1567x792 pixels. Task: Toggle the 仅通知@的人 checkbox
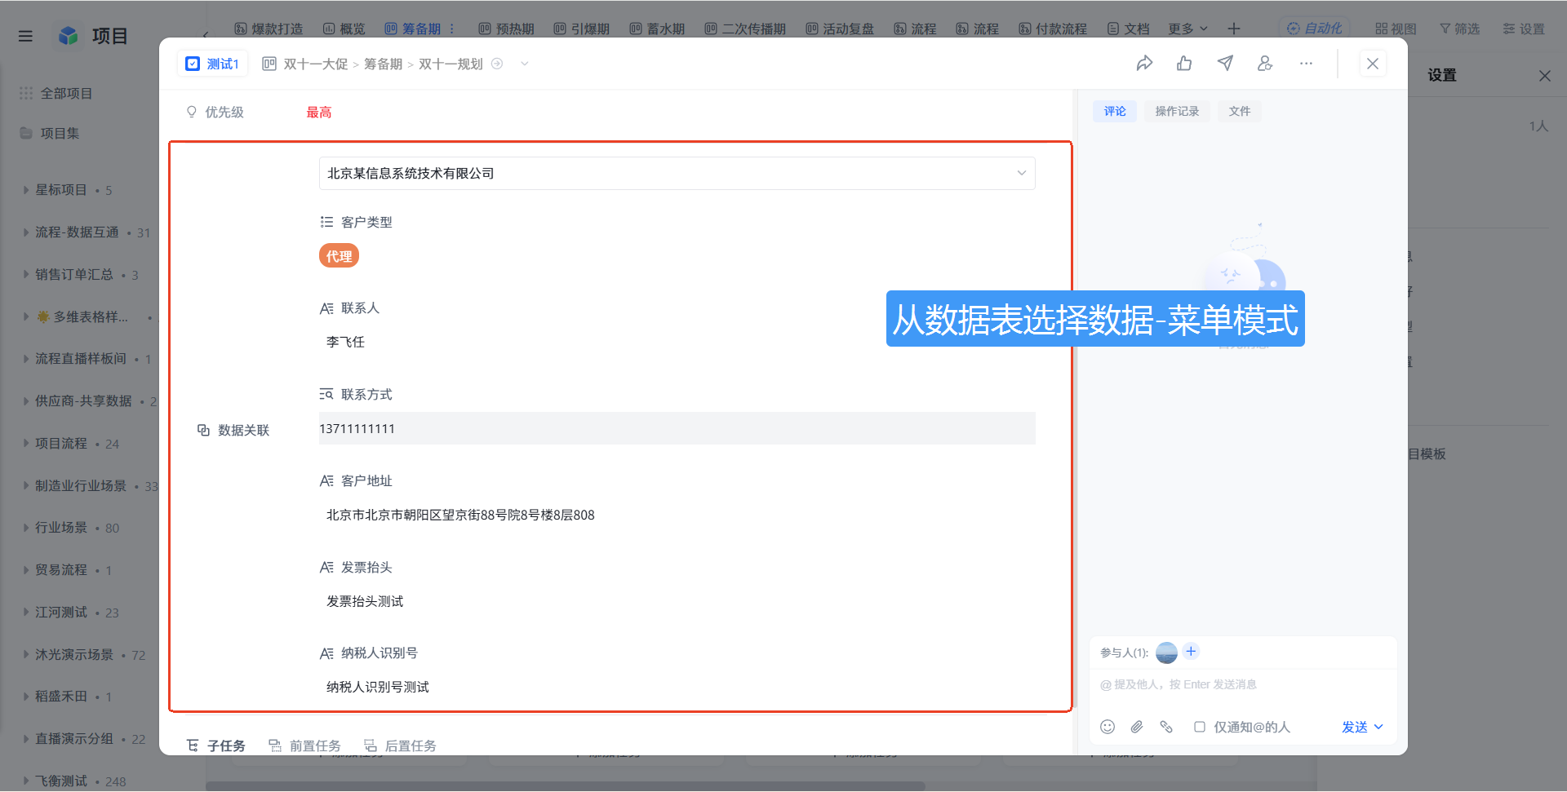[x=1200, y=727]
